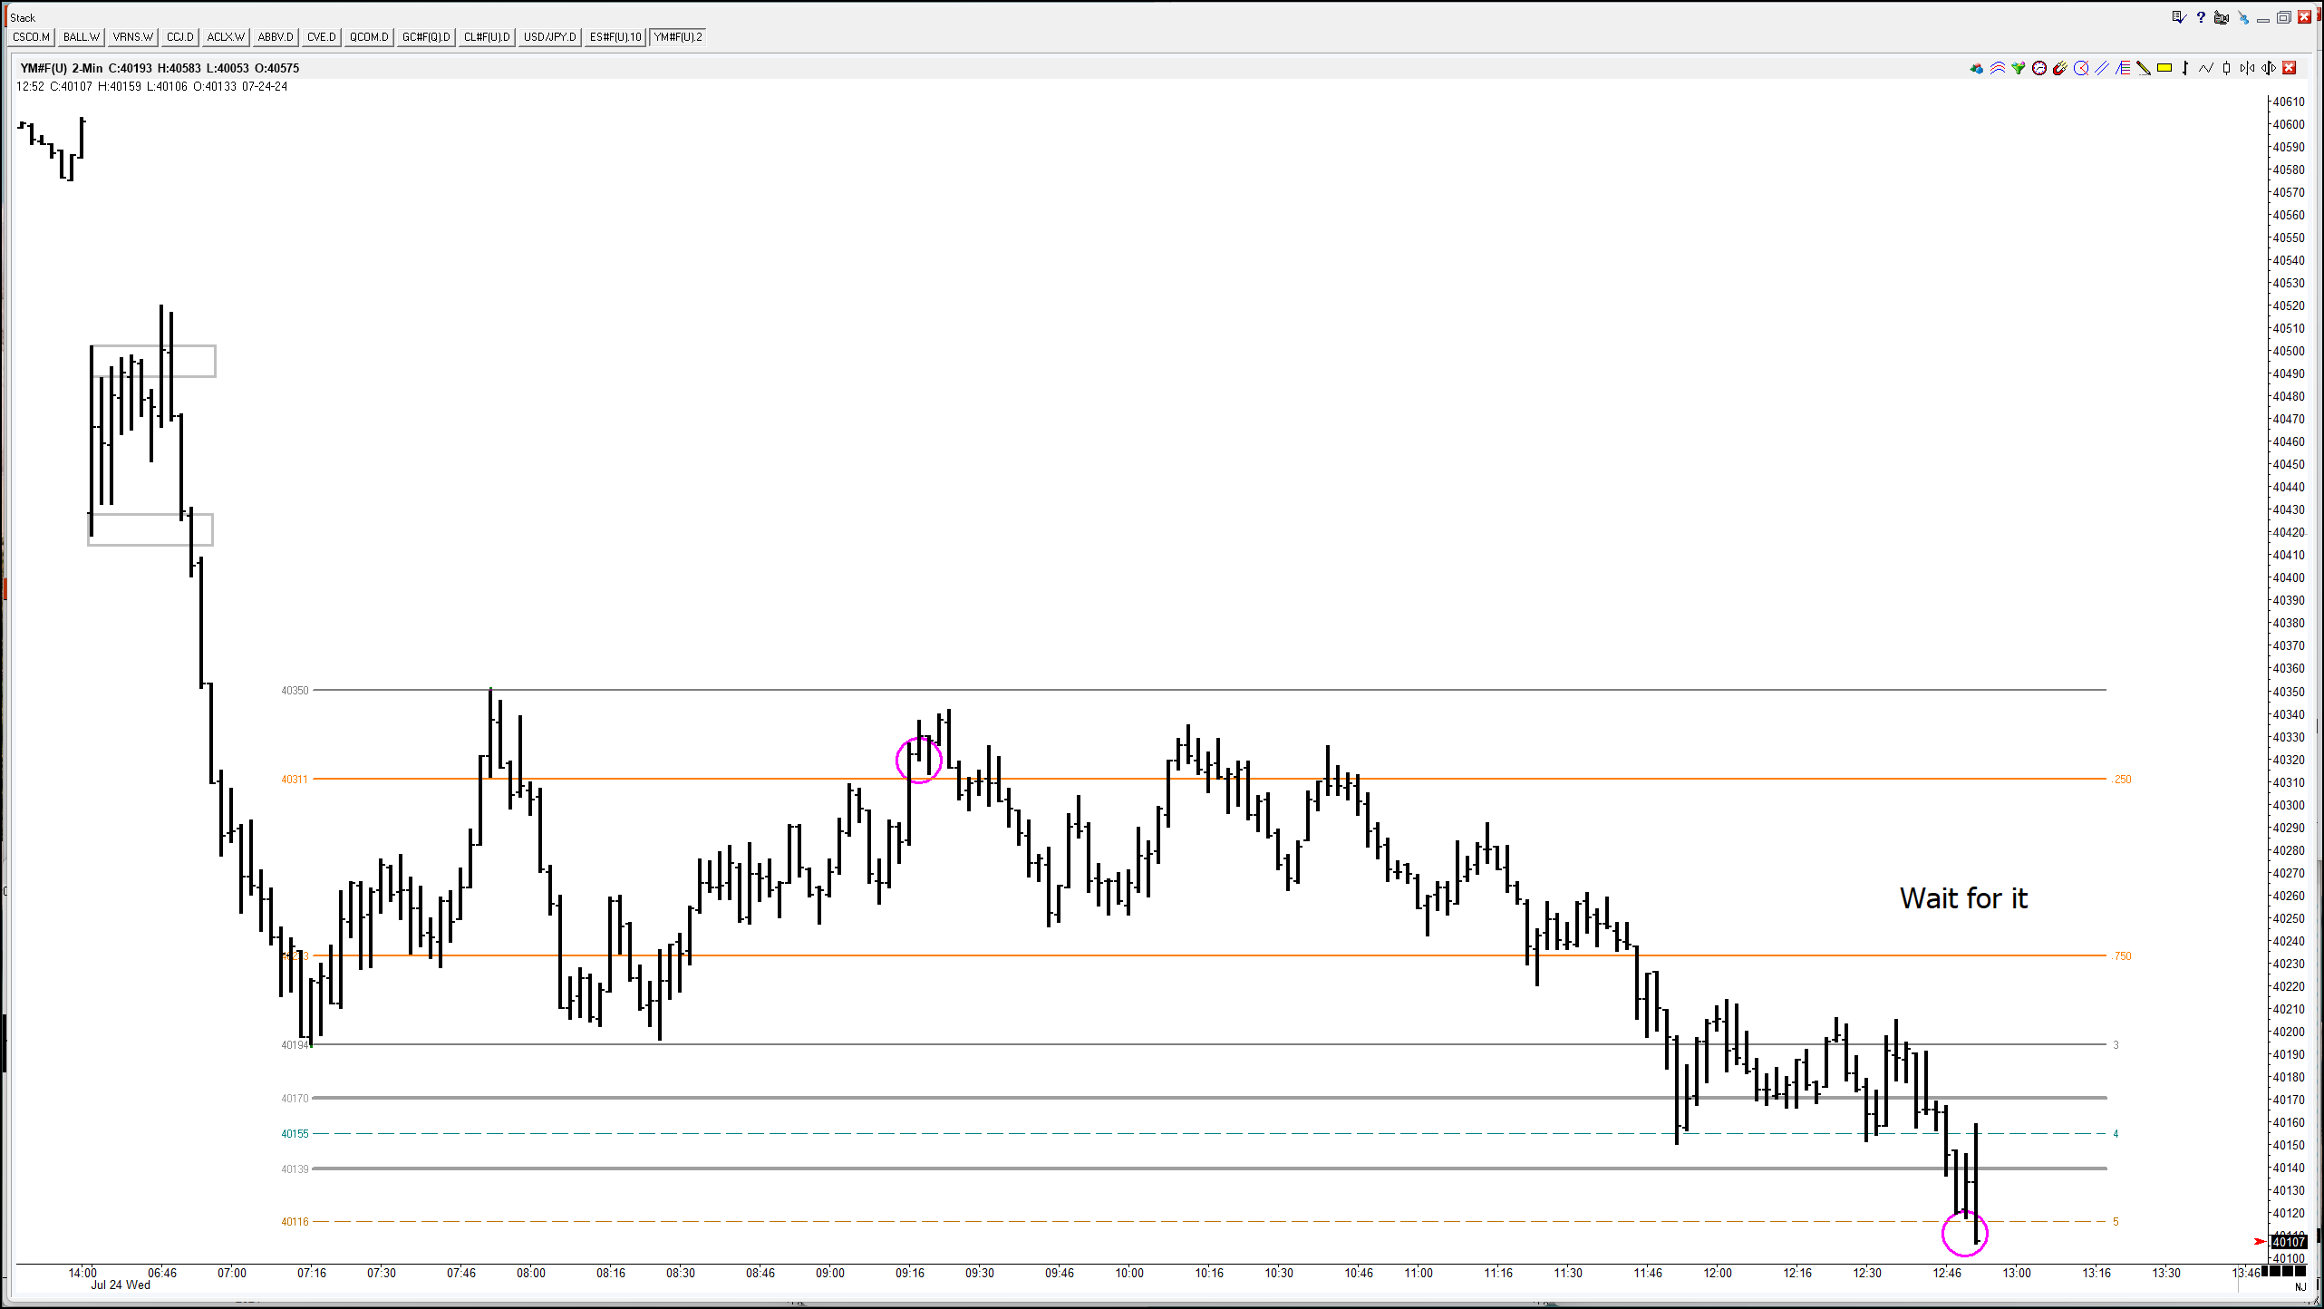This screenshot has height=1309, width=2324.
Task: Click the red clock time icon
Action: 2039,68
